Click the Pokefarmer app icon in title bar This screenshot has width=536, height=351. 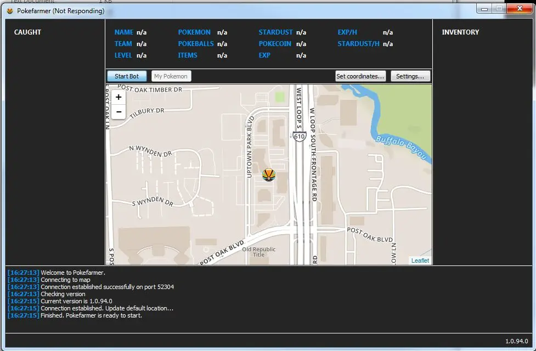click(10, 11)
